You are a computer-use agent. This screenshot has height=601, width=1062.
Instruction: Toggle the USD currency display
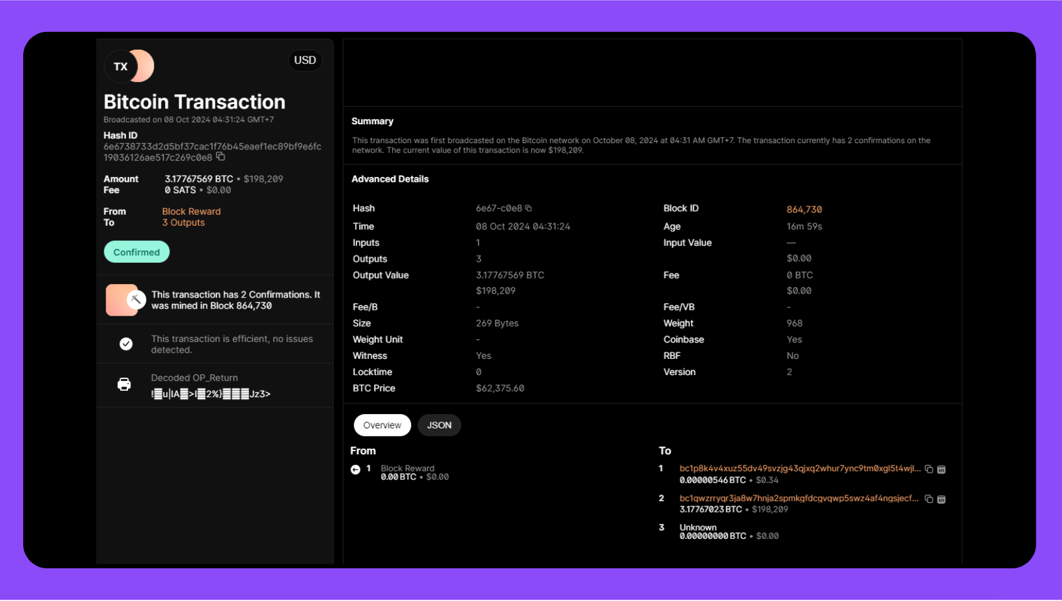click(305, 60)
